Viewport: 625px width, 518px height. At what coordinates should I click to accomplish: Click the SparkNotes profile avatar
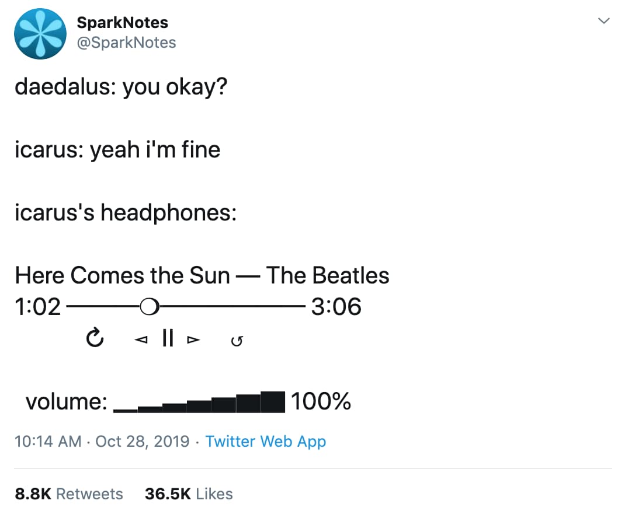click(40, 34)
